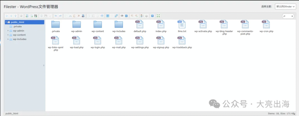
Task: Select the wp-signup.php file icon
Action: click(161, 40)
